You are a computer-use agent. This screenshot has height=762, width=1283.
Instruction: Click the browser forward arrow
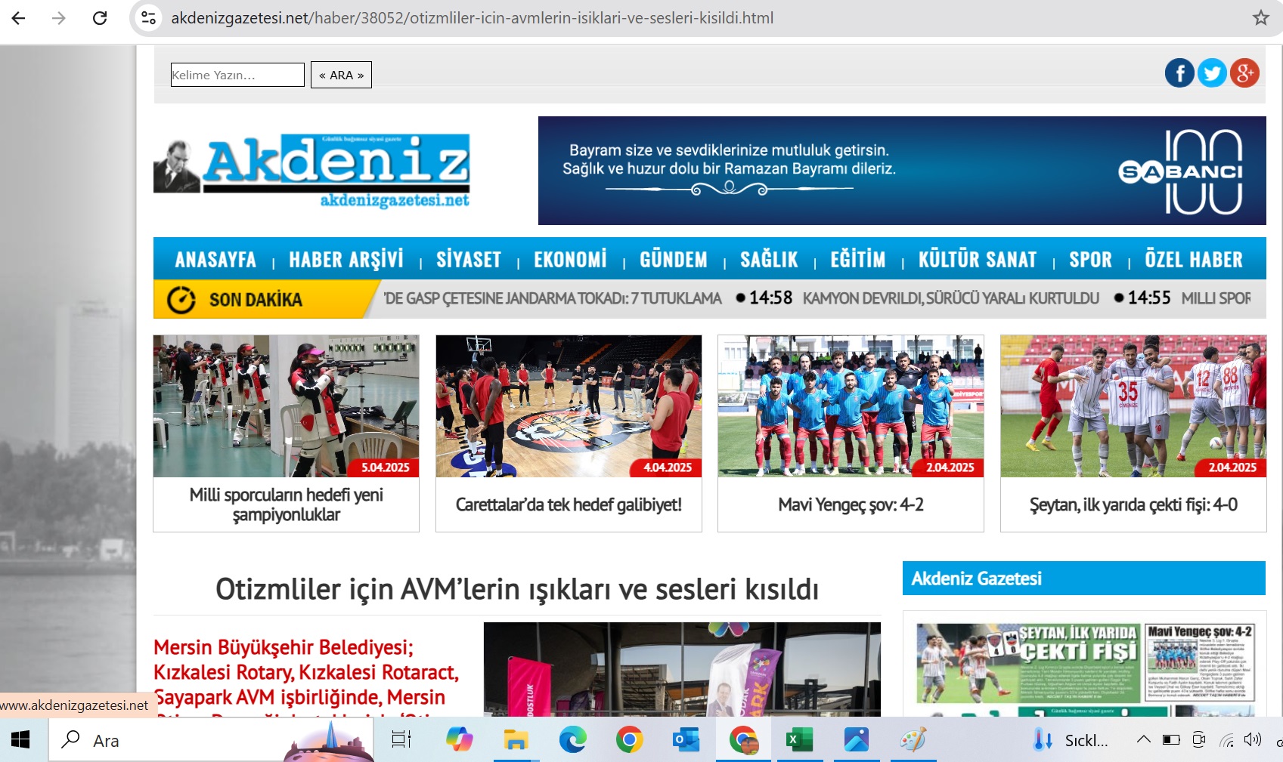[59, 18]
